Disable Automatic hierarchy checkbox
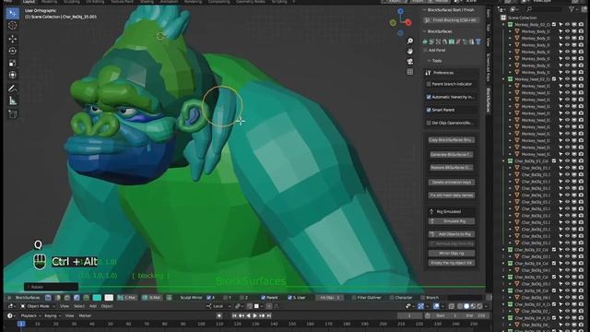Screen dimensions: 590x332 (x=429, y=97)
